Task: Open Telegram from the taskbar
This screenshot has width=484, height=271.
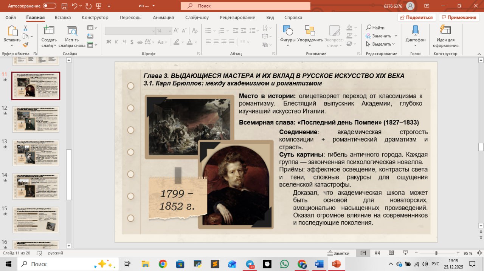Action: tap(250, 264)
